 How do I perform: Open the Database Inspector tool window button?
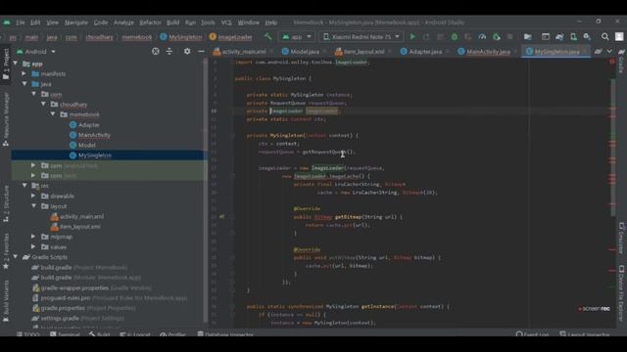(x=225, y=334)
